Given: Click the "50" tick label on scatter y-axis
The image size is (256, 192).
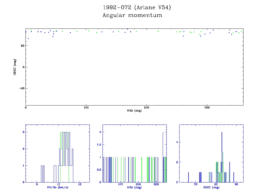Looking at the screenshot, I should tap(22, 46).
